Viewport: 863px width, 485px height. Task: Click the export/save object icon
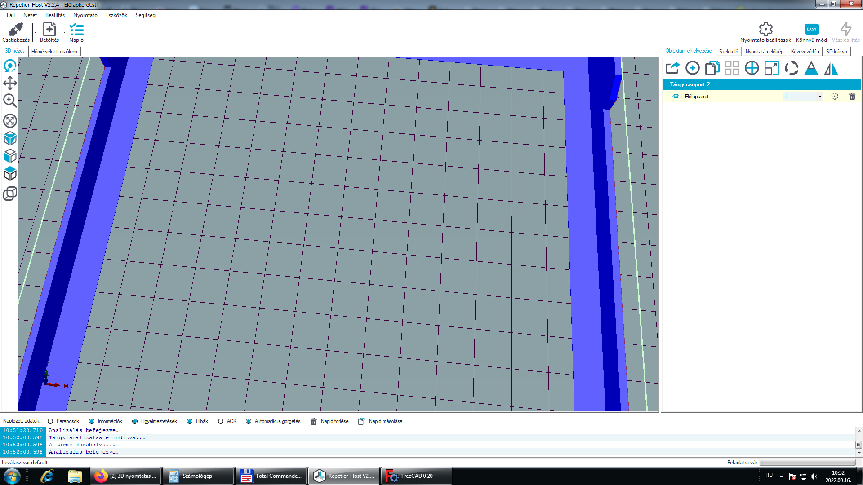(672, 68)
